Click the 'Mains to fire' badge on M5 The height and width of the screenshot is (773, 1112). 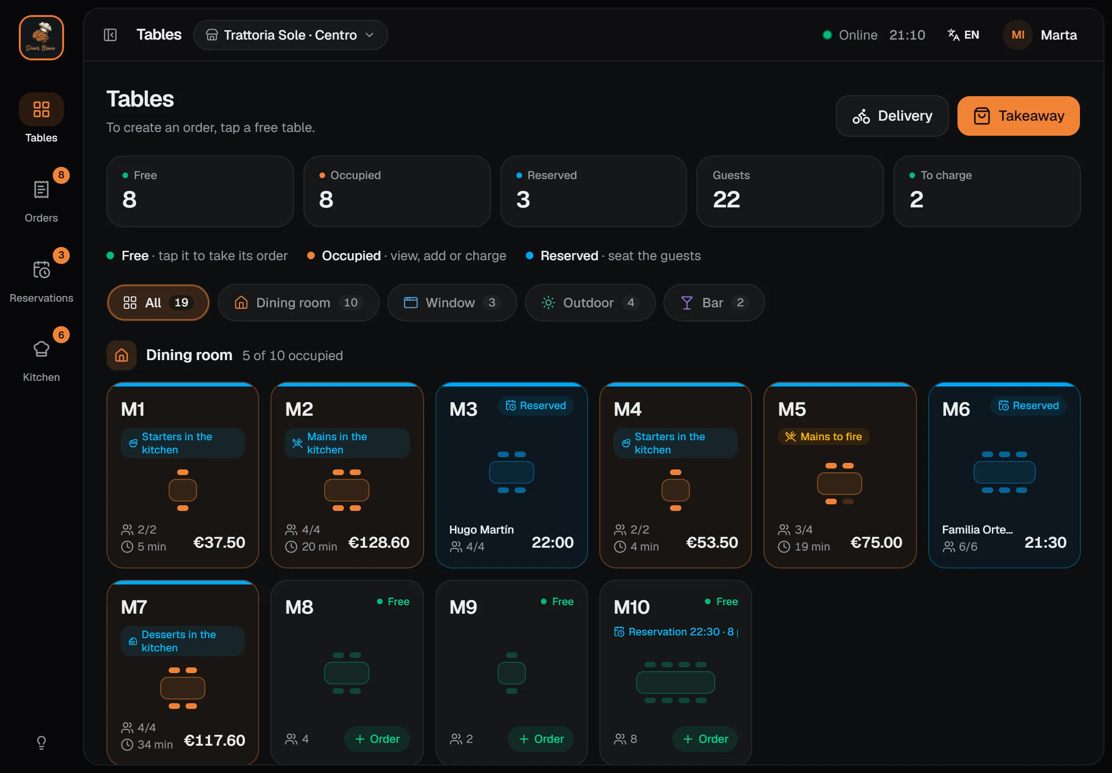824,437
